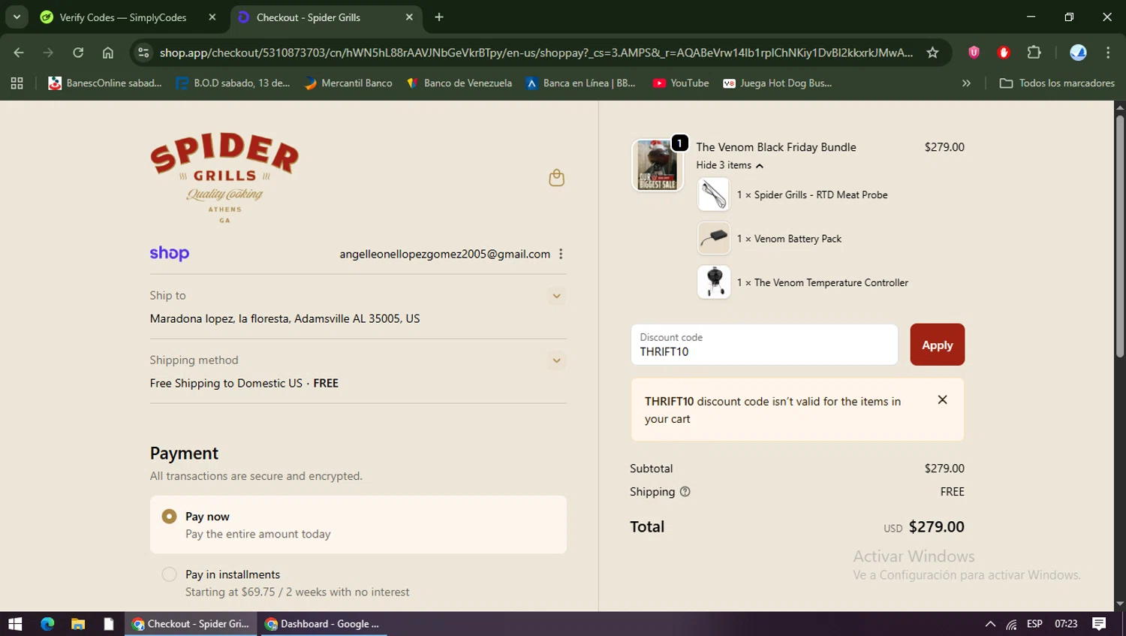Switch to Verify Codes SimplyCodes tab

point(123,17)
